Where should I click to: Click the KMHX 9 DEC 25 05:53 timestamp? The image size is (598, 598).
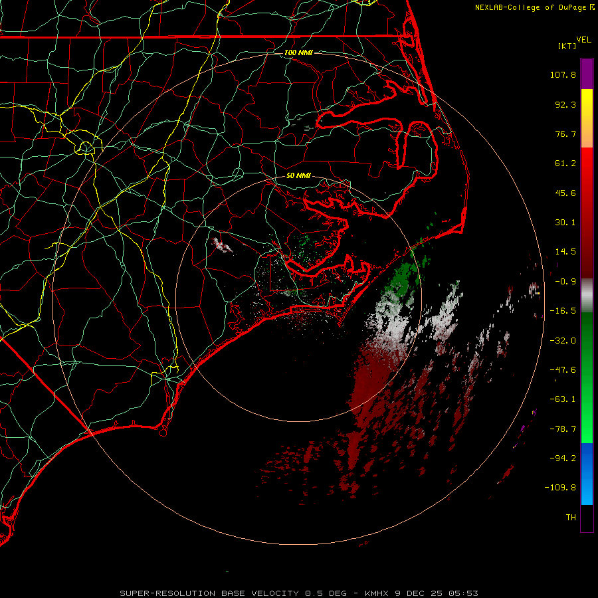421,593
